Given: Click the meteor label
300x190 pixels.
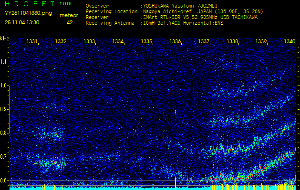Looking at the screenshot, I should pos(69,15).
